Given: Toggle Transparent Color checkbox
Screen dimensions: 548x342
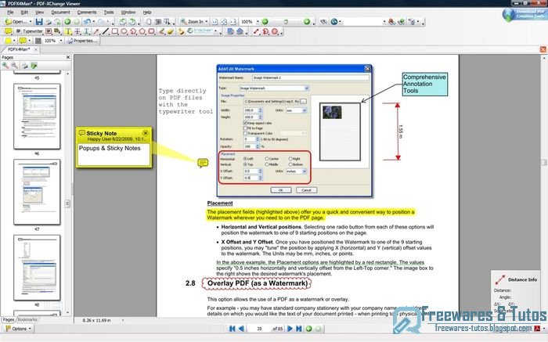Looking at the screenshot, I should [x=245, y=133].
